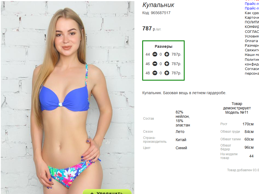This screenshot has height=194, width=259.
Task: Open the Карточк... sidebar link
Action: (252, 18)
